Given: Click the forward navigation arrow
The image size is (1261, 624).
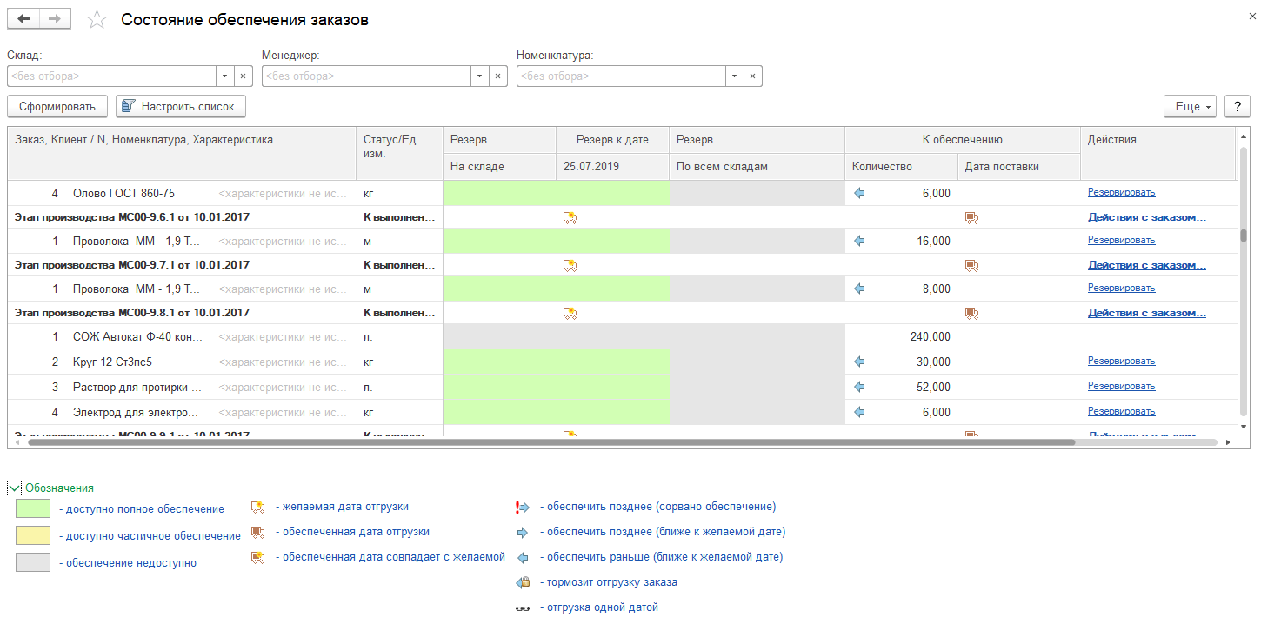Looking at the screenshot, I should click(x=55, y=19).
